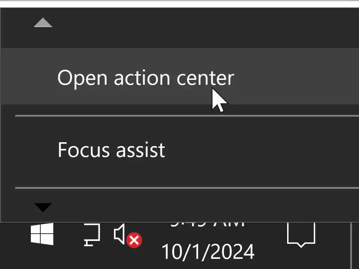Click the red X badge on speaker
This screenshot has height=269, width=359.
point(134,241)
